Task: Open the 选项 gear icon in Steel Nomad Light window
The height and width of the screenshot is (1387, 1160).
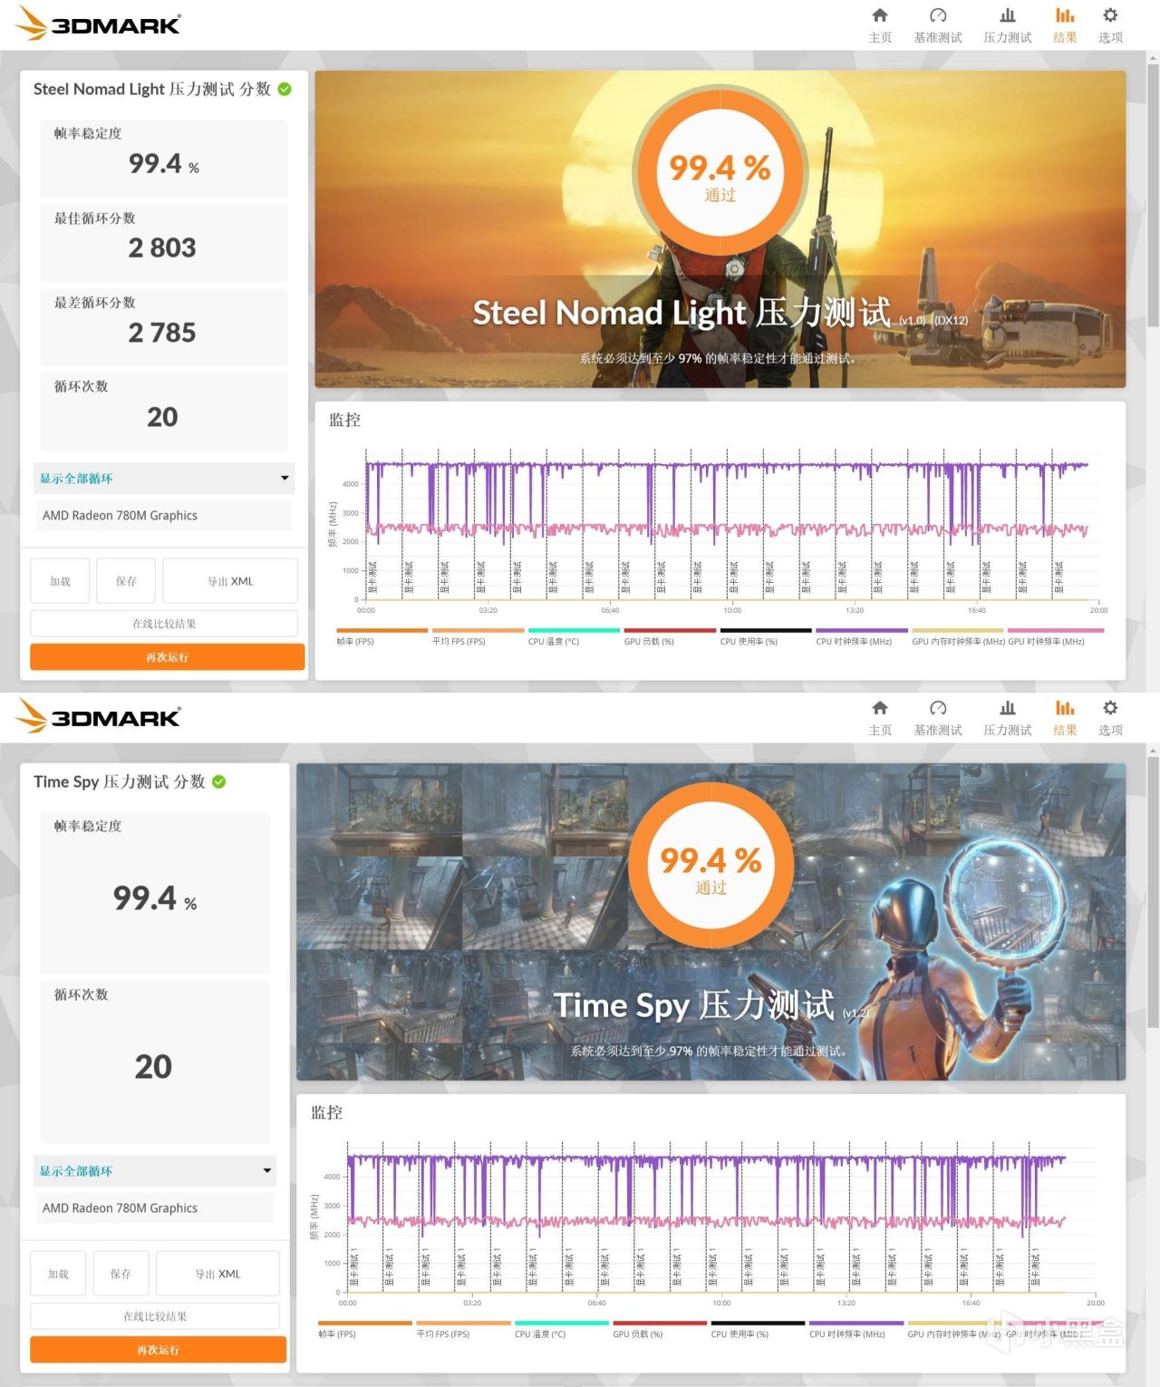Action: (1110, 15)
